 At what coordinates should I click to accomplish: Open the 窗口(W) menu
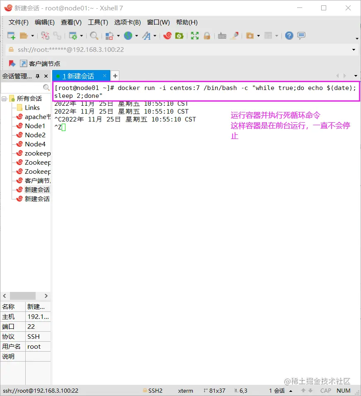(x=159, y=22)
